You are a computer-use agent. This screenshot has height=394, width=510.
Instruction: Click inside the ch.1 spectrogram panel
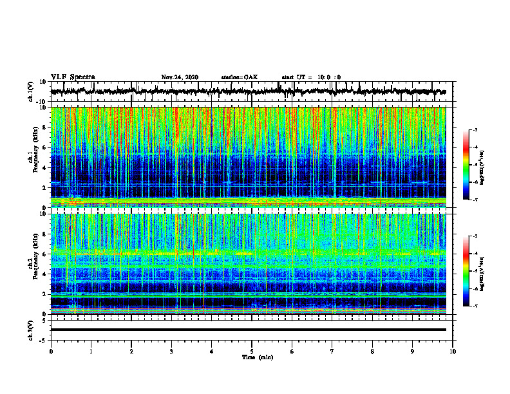tap(248, 157)
